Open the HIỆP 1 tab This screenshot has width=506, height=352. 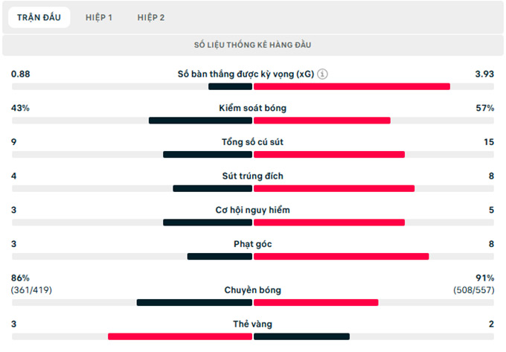click(x=99, y=17)
